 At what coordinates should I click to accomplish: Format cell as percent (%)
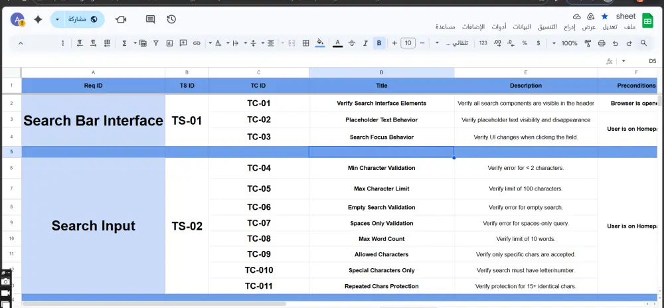(525, 43)
